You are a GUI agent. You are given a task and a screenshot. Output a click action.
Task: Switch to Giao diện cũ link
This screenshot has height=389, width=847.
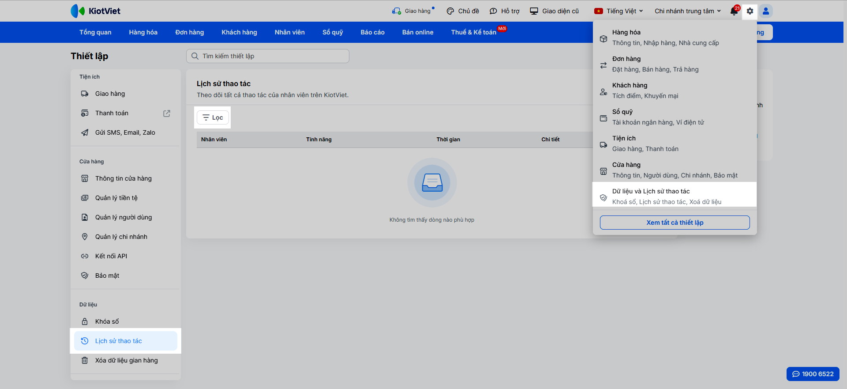[x=561, y=11]
